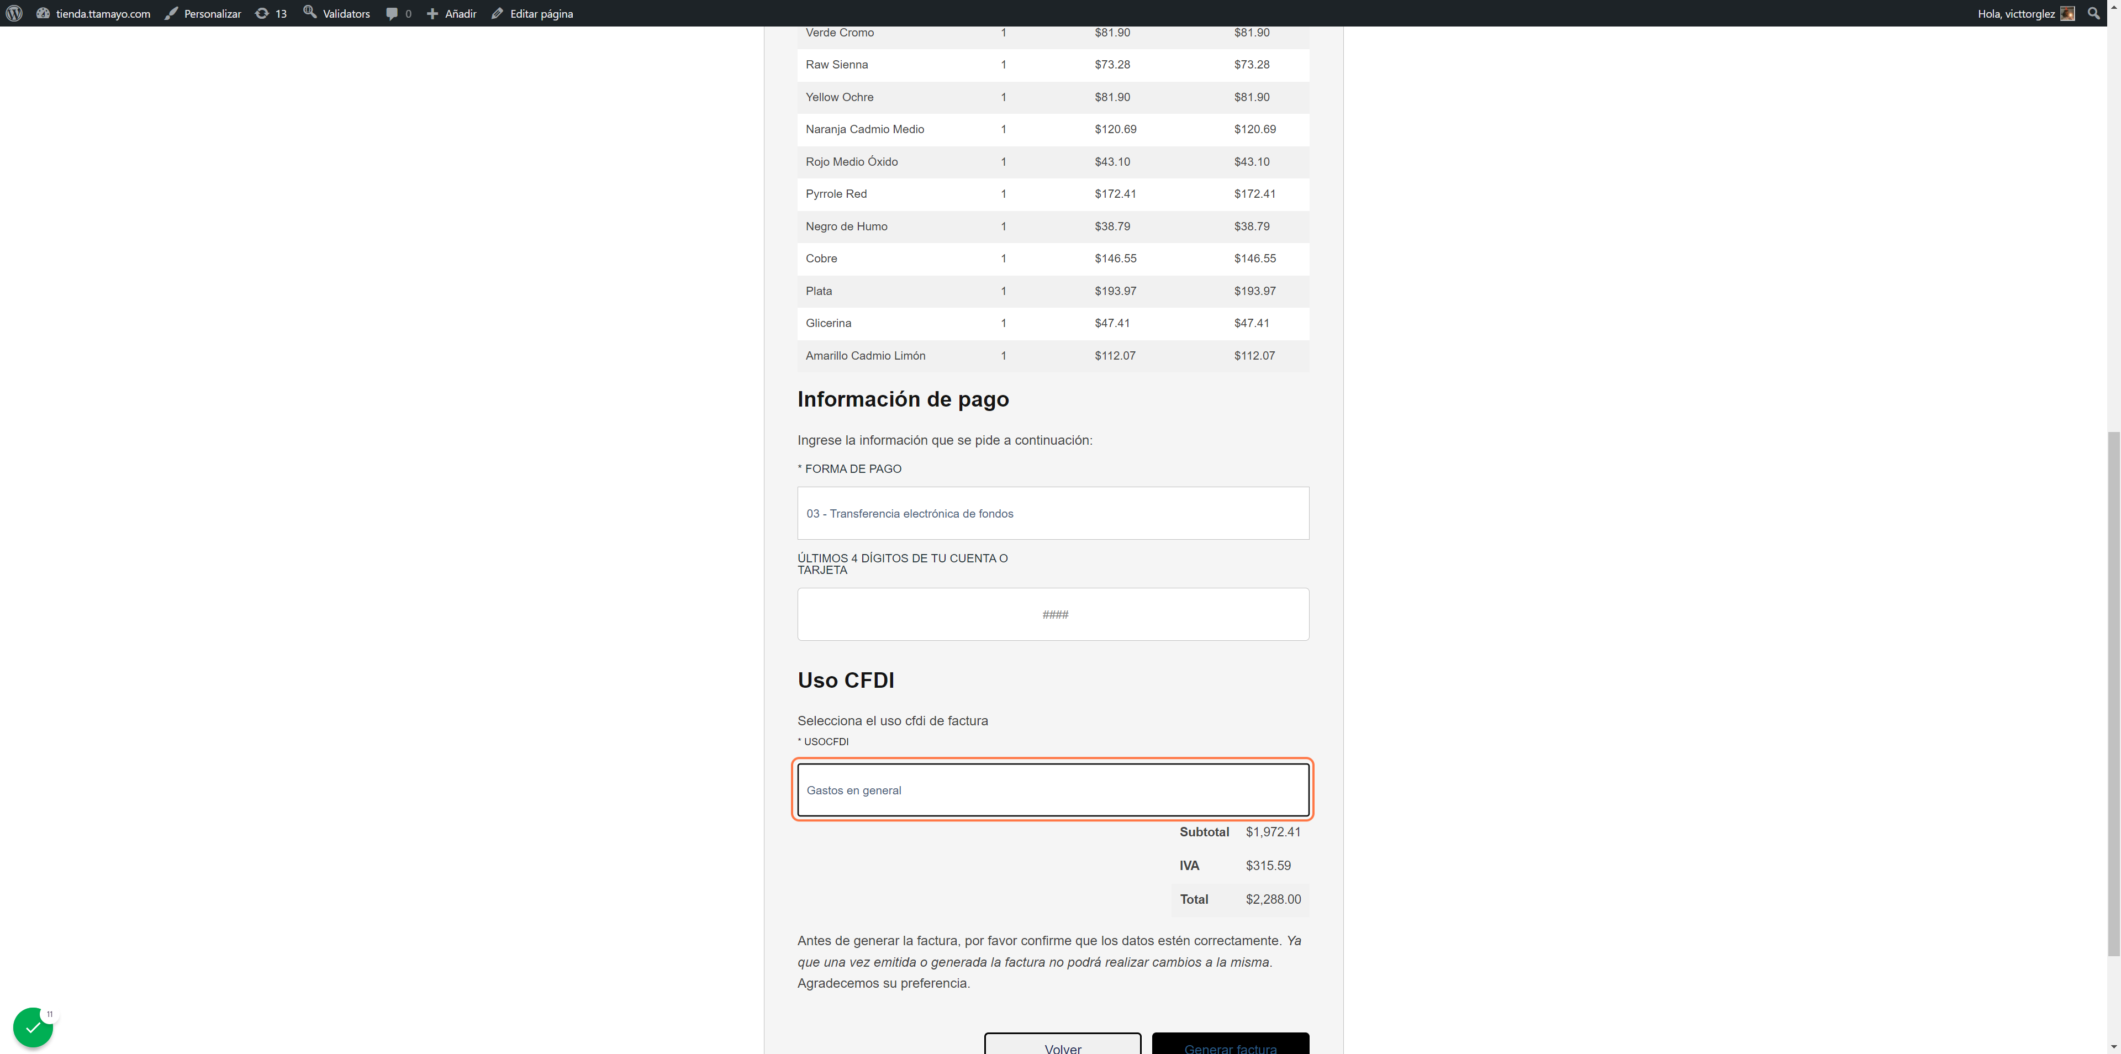Click the user avatar thumbnail
Viewport: 2121px width, 1054px height.
[2067, 13]
